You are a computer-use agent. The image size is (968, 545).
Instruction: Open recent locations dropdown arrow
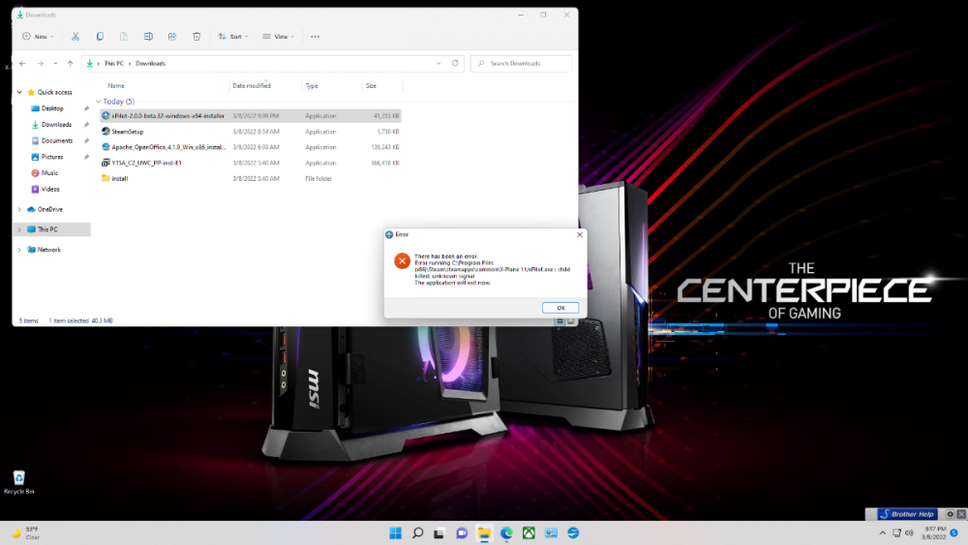(55, 63)
